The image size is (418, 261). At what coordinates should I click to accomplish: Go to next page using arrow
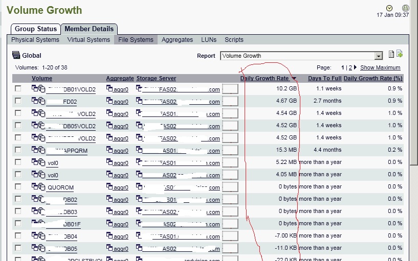click(x=356, y=67)
